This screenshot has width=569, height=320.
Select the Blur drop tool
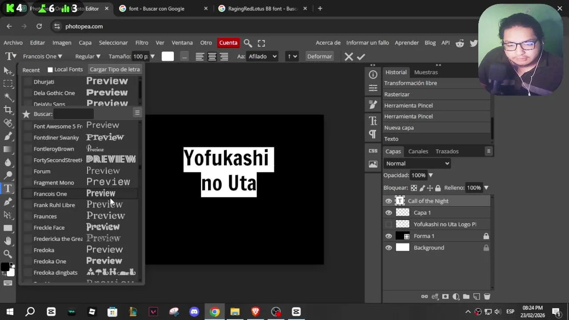coord(8,162)
